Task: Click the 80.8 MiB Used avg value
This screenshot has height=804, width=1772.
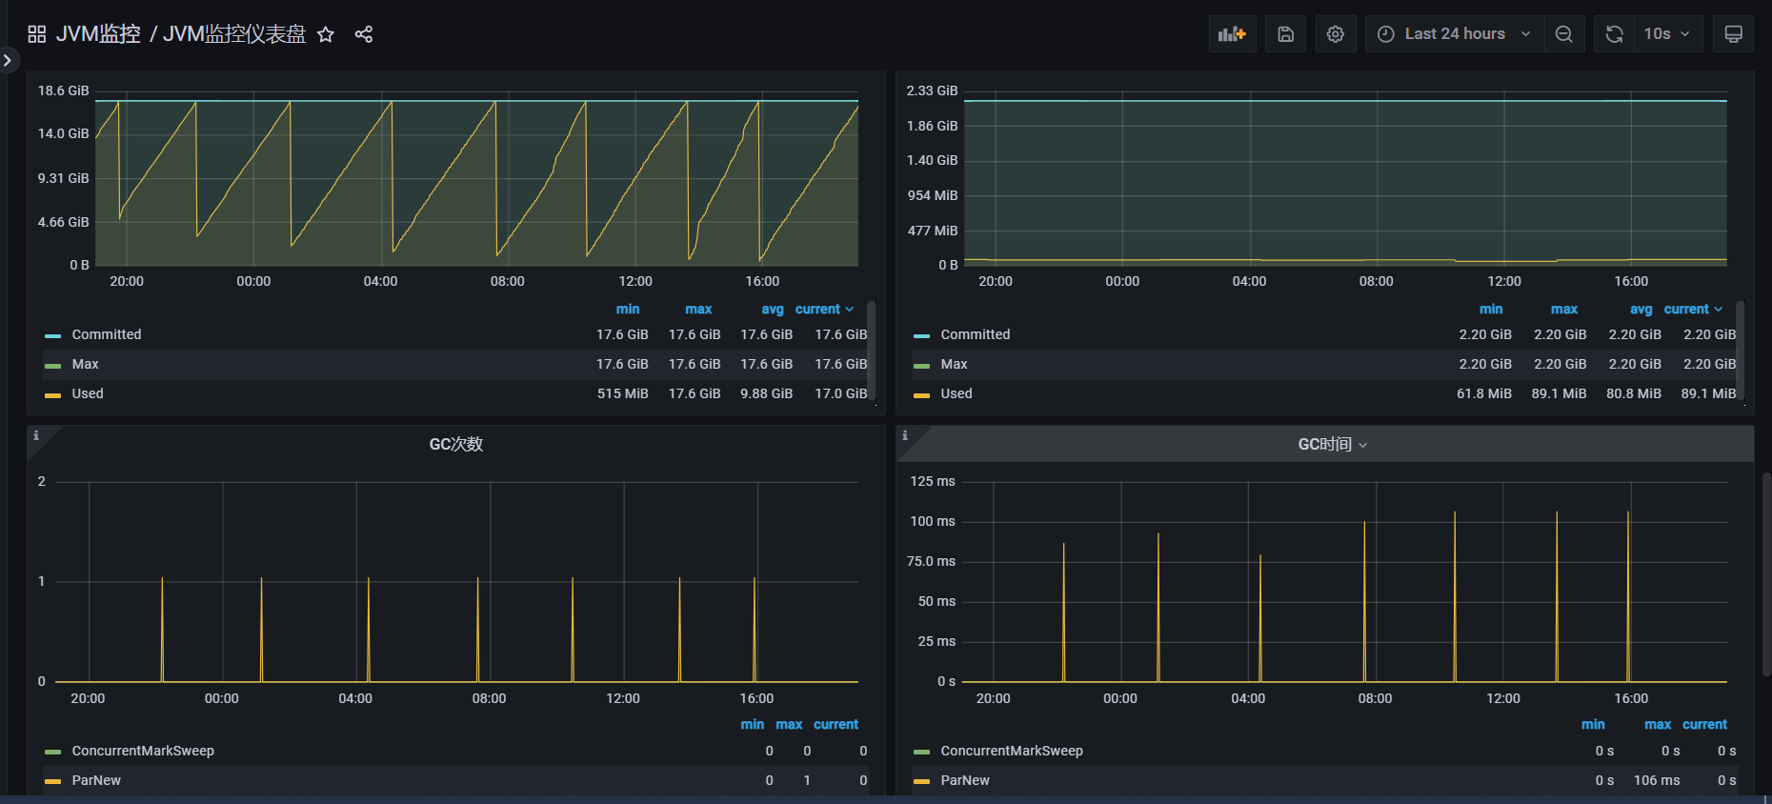Action: [1634, 394]
